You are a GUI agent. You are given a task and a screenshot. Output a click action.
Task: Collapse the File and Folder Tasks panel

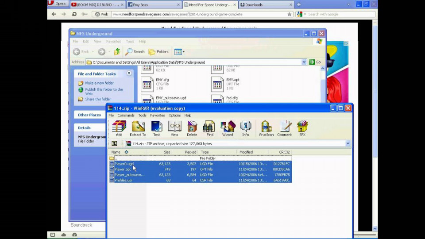click(129, 73)
